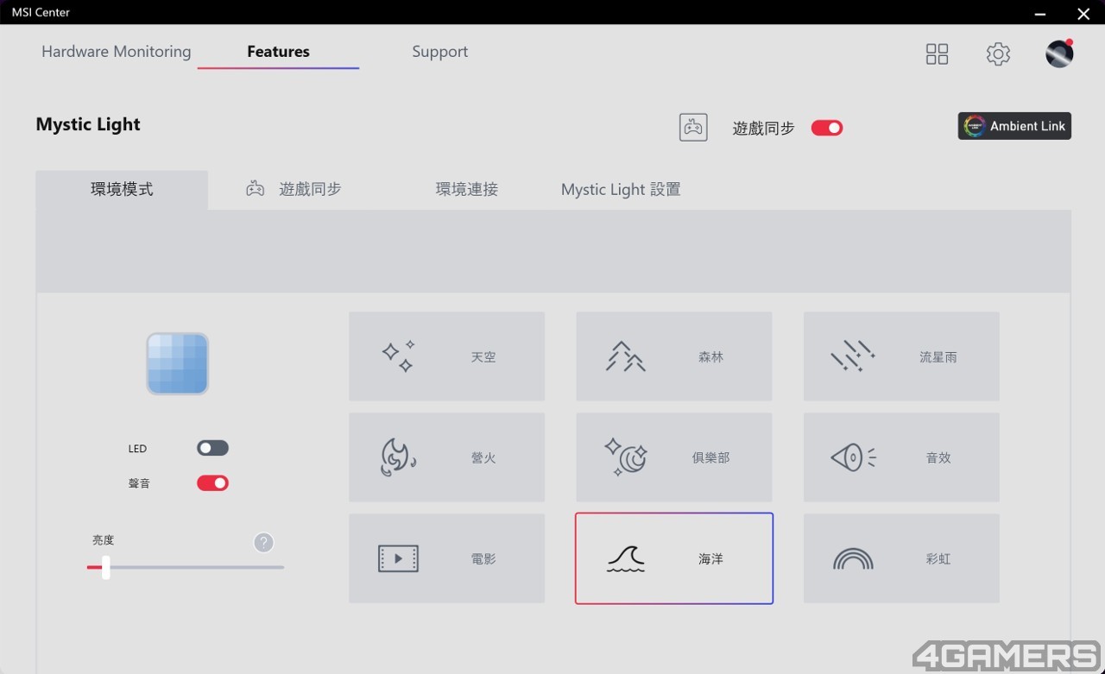Minimize the MSI Center window
Viewport: 1105px width, 674px height.
1040,14
